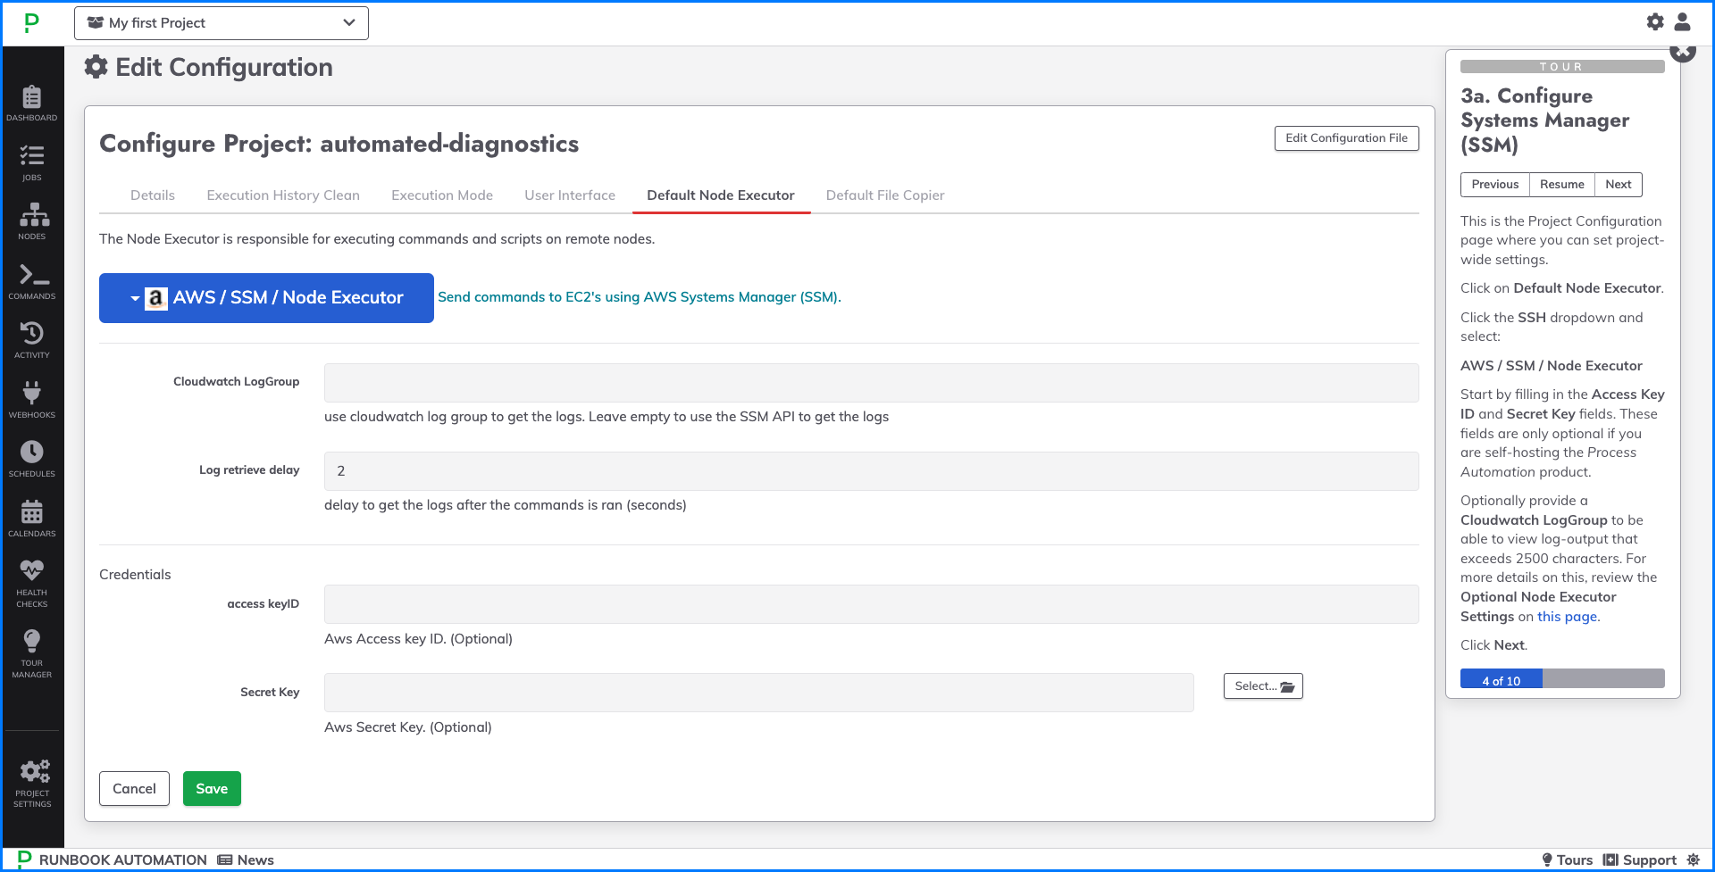
Task: Switch to the Details tab
Action: coord(153,195)
